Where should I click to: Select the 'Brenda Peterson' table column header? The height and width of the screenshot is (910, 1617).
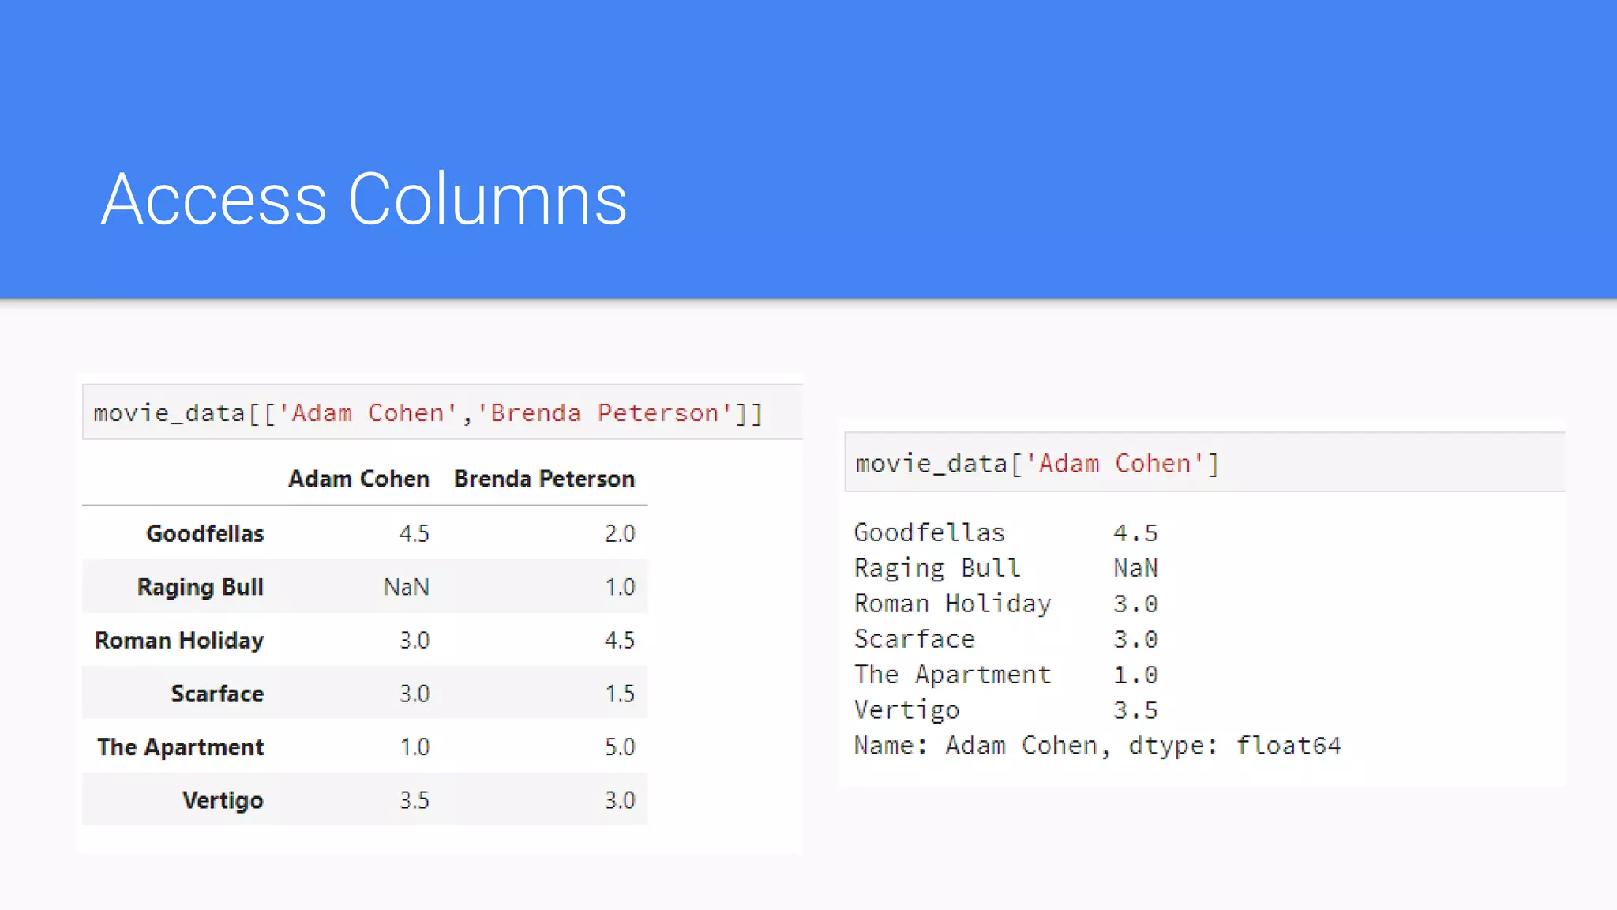(x=544, y=479)
